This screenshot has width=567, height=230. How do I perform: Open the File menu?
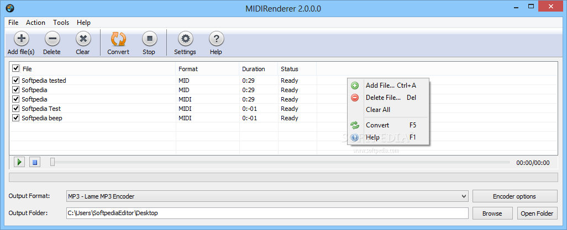[x=13, y=23]
